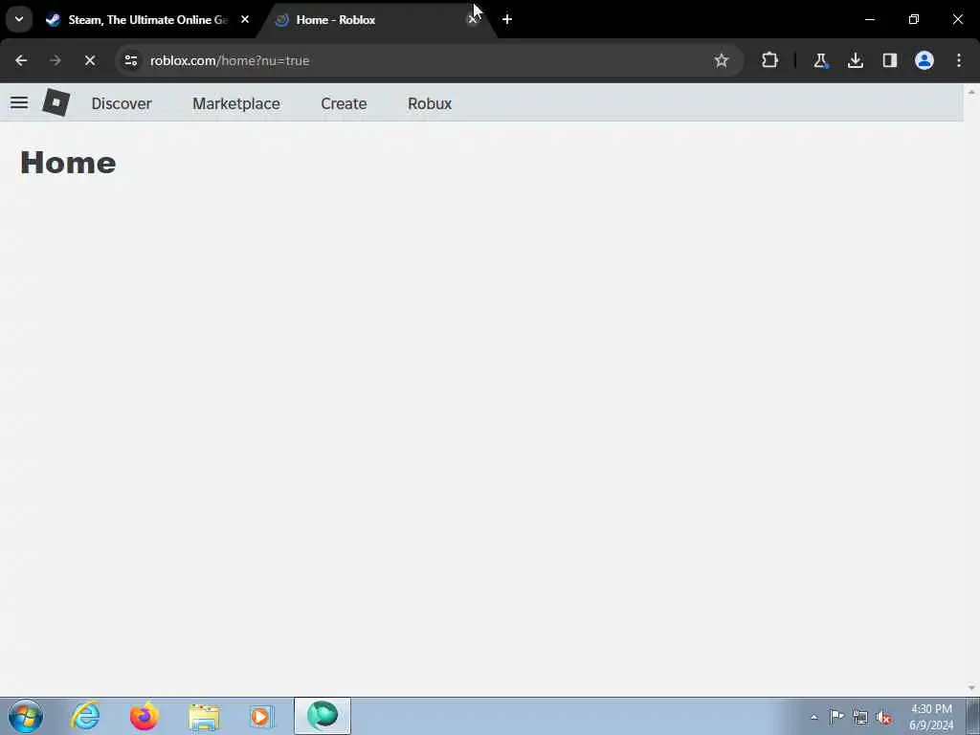Click the page scrollbar down arrow
980x735 pixels.
[x=971, y=688]
